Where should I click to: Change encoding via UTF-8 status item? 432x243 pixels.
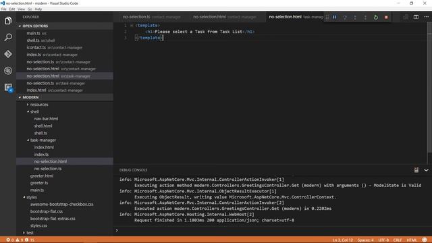(x=383, y=240)
